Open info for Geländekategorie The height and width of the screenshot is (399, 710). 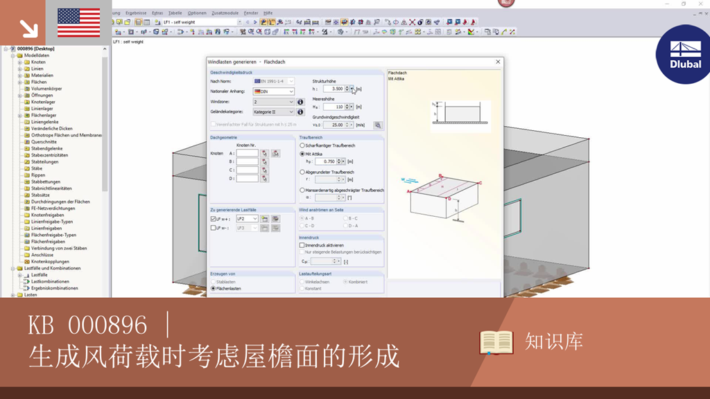pyautogui.click(x=300, y=112)
